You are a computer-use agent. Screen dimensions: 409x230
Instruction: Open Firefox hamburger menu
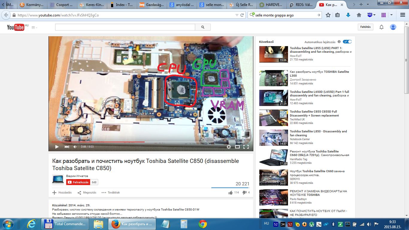(x=403, y=15)
